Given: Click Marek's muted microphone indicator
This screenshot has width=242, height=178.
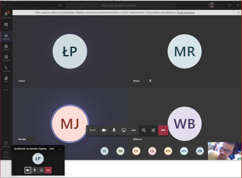Looking at the screenshot, I should (150, 81).
